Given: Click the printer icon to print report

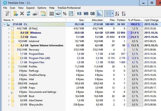Looking at the screenshot, I should pyautogui.click(x=35, y=13).
